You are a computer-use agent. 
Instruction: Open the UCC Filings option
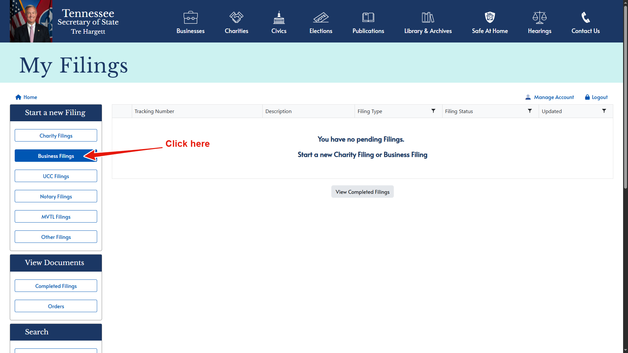click(x=56, y=176)
